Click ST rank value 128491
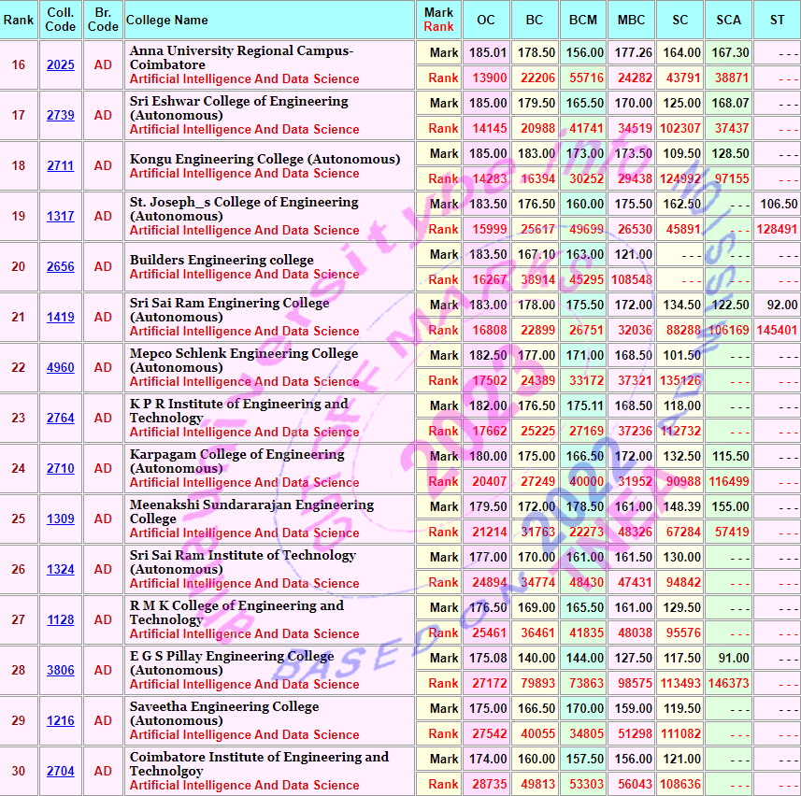 click(777, 229)
